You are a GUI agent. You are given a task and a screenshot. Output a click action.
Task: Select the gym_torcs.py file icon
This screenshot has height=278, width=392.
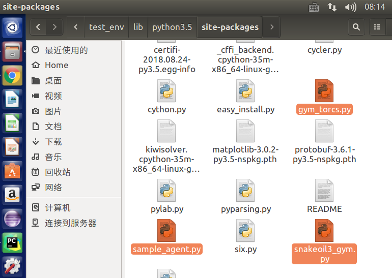point(324,91)
